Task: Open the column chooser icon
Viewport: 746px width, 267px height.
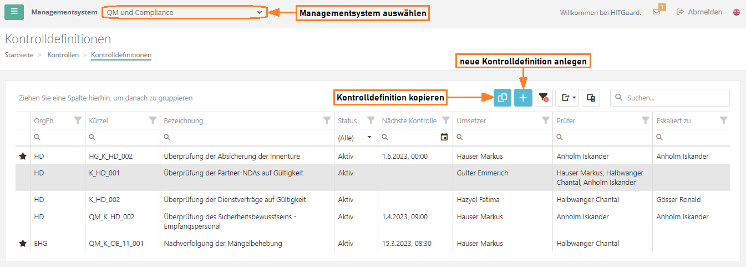Action: (x=591, y=98)
